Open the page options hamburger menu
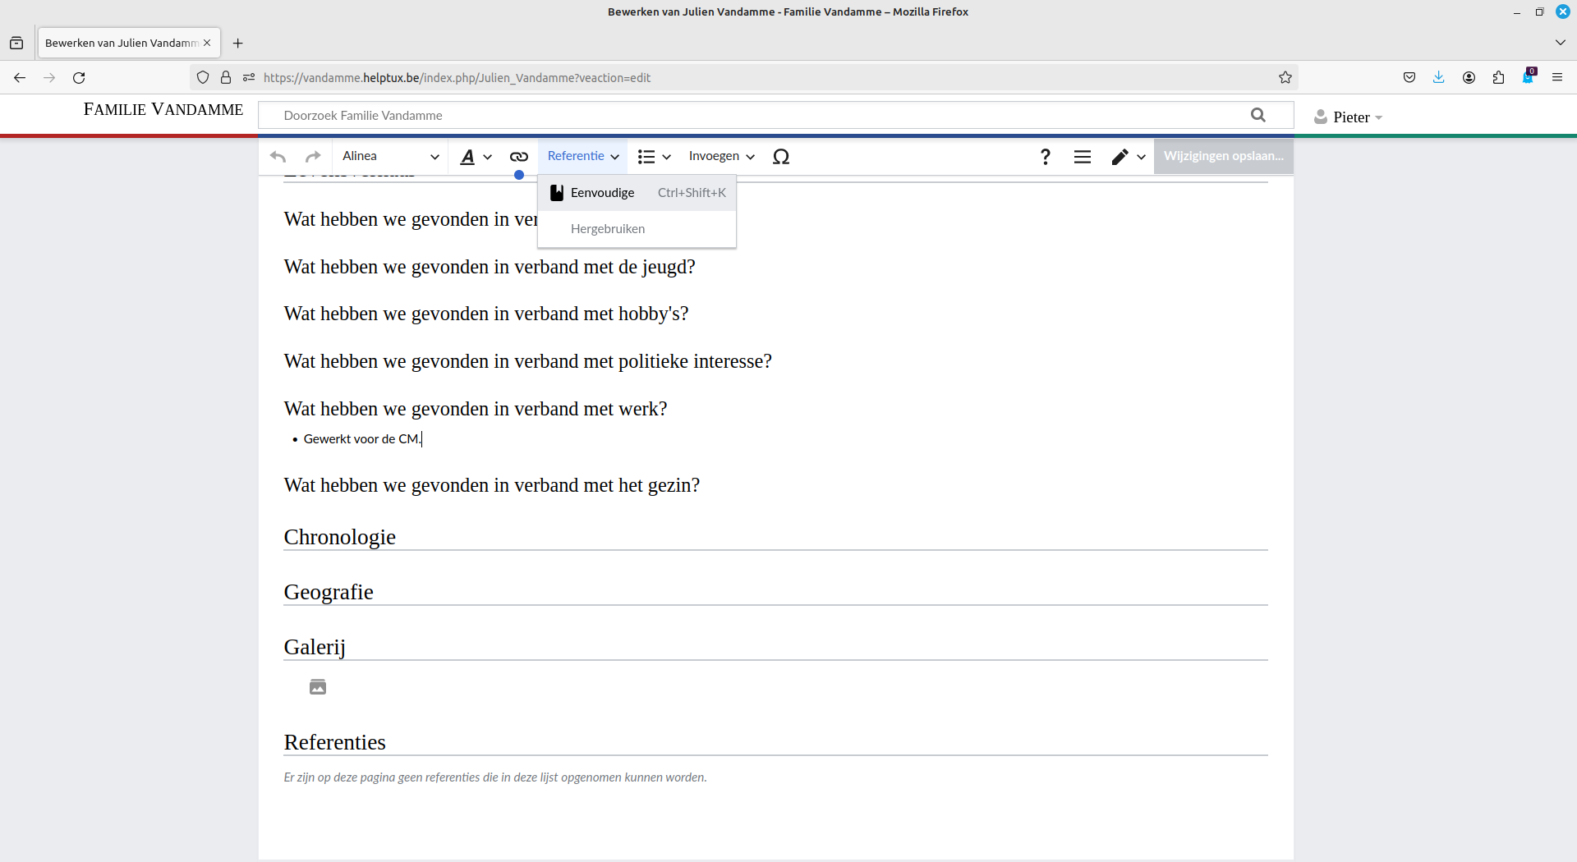1577x862 pixels. tap(1082, 156)
